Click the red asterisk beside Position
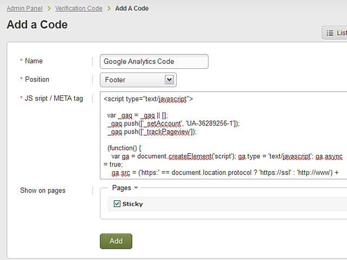This screenshot has height=260, width=347. (x=21, y=79)
